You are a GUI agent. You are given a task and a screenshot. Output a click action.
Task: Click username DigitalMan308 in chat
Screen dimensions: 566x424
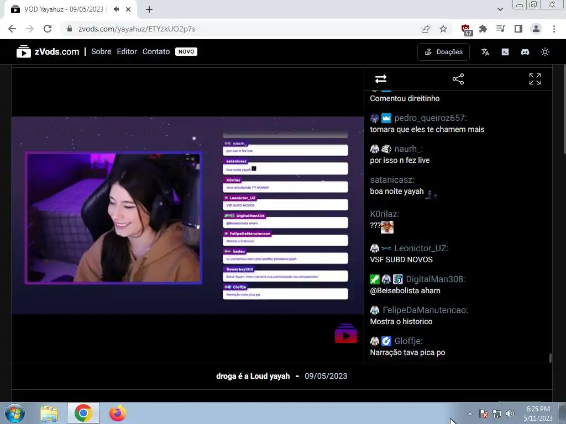(x=436, y=279)
